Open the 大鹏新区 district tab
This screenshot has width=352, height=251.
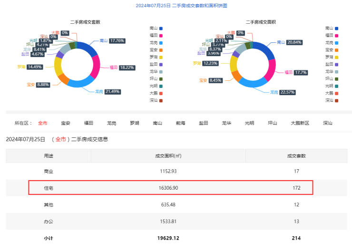pyautogui.click(x=300, y=123)
